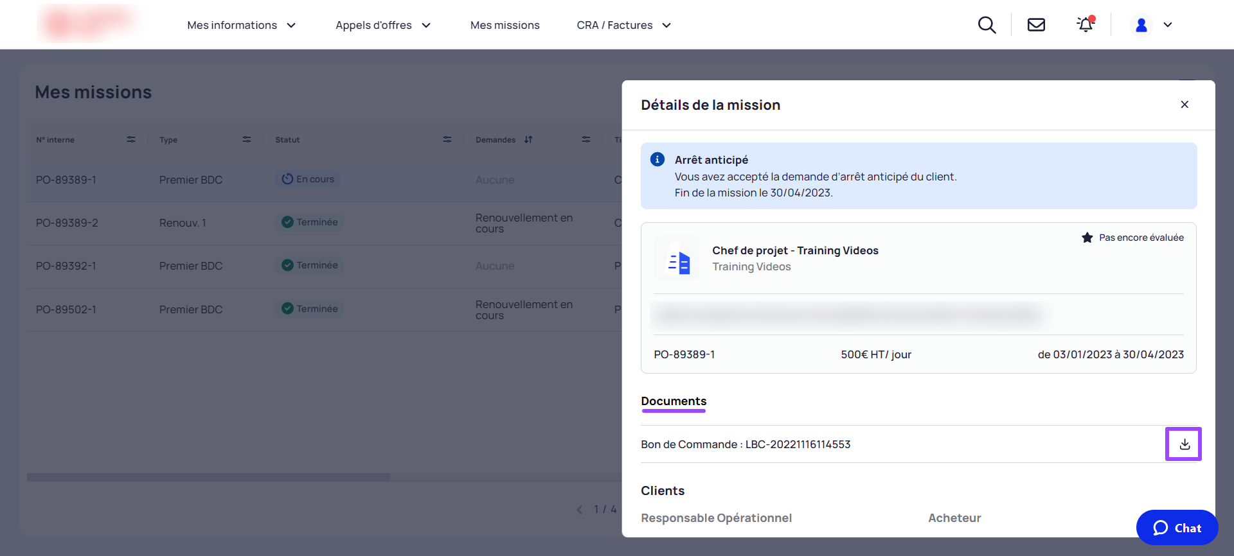Click the horizontal table scrollbar
Viewport: 1234px width, 556px height.
208,477
